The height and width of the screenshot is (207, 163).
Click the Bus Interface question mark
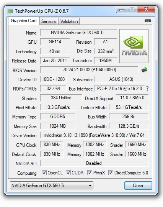147,89
